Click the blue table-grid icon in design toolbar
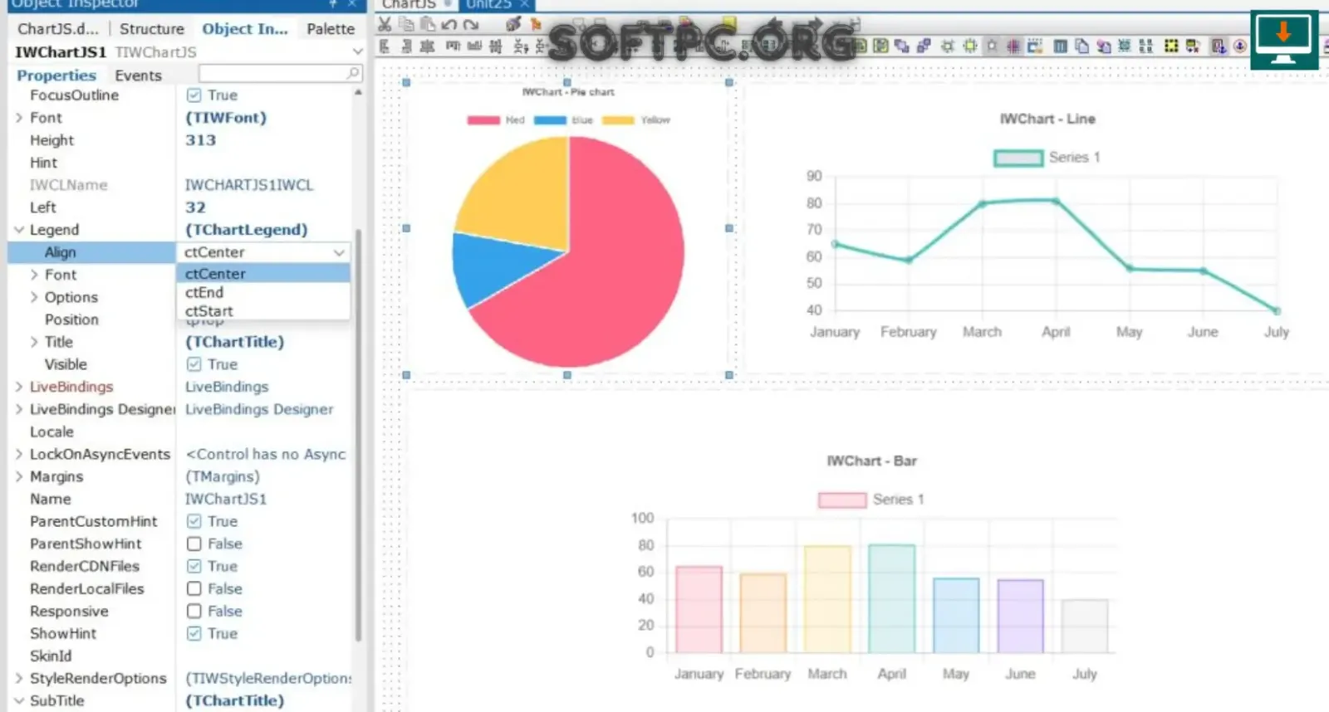The height and width of the screenshot is (712, 1329). [1061, 46]
